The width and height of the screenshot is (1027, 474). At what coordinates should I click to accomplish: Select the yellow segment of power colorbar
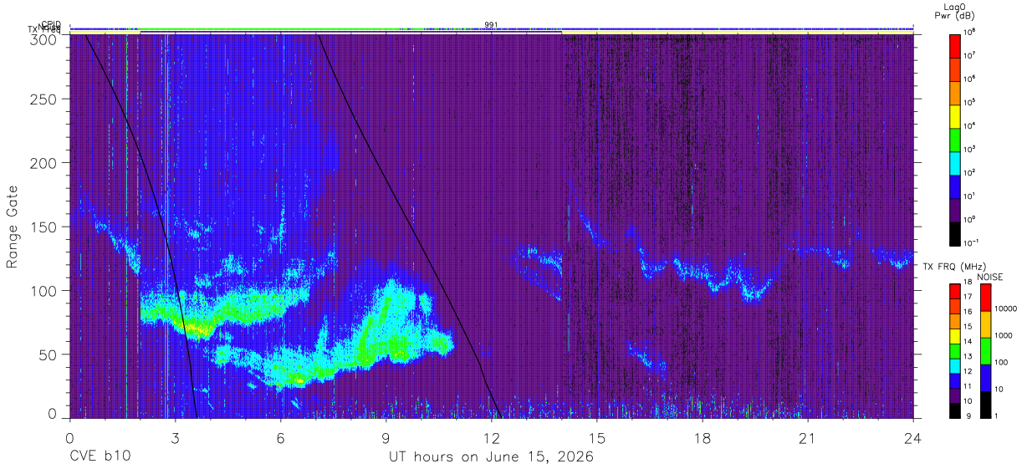coord(955,115)
